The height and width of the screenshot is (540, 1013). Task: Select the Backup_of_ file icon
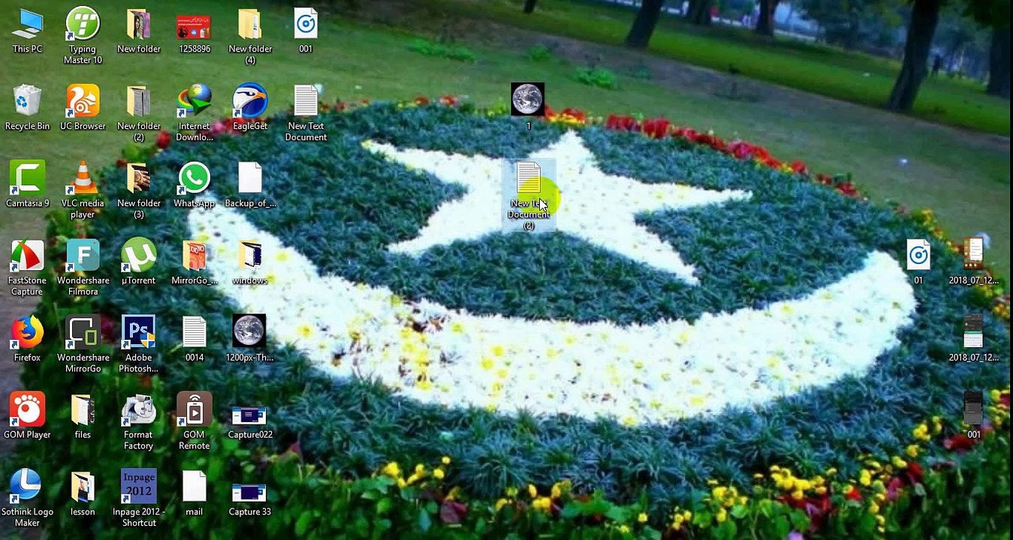tap(250, 185)
